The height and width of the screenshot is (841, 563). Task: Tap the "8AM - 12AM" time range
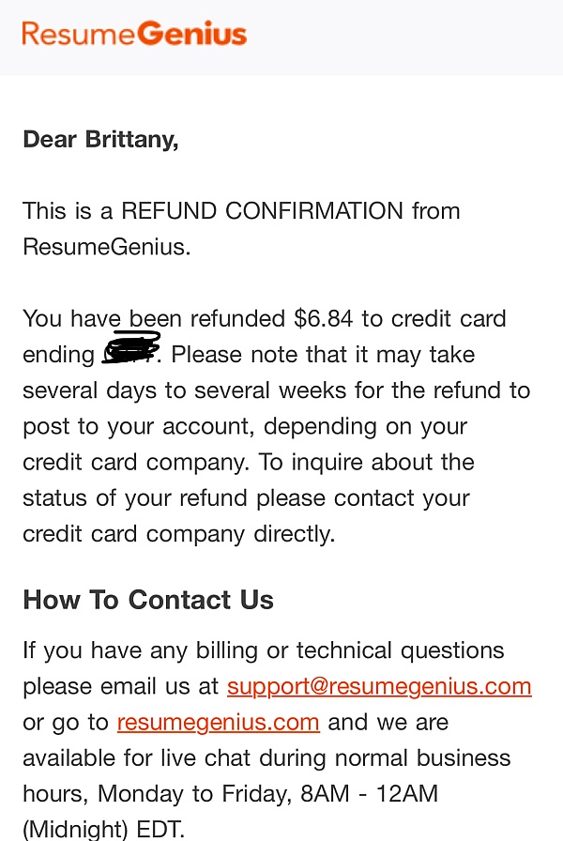[x=369, y=793]
